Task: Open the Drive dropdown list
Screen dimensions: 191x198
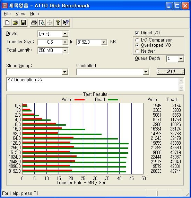Action: [x=65, y=34]
